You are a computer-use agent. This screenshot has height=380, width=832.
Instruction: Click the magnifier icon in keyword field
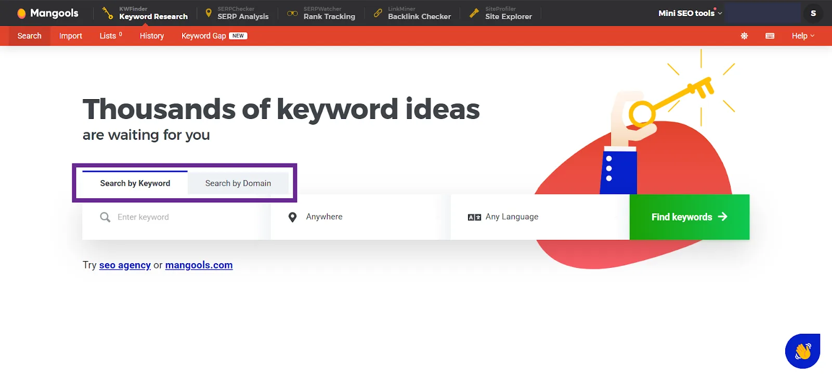pyautogui.click(x=105, y=217)
